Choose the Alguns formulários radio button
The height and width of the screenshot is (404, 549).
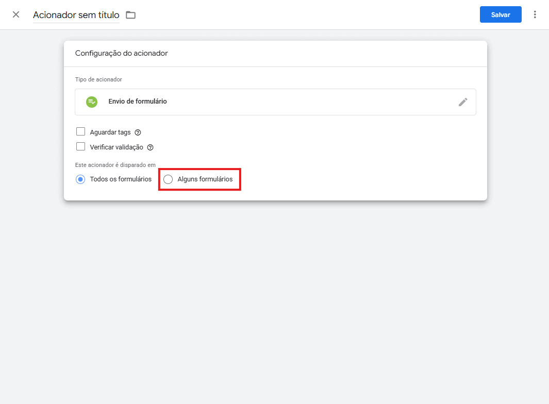coord(168,179)
